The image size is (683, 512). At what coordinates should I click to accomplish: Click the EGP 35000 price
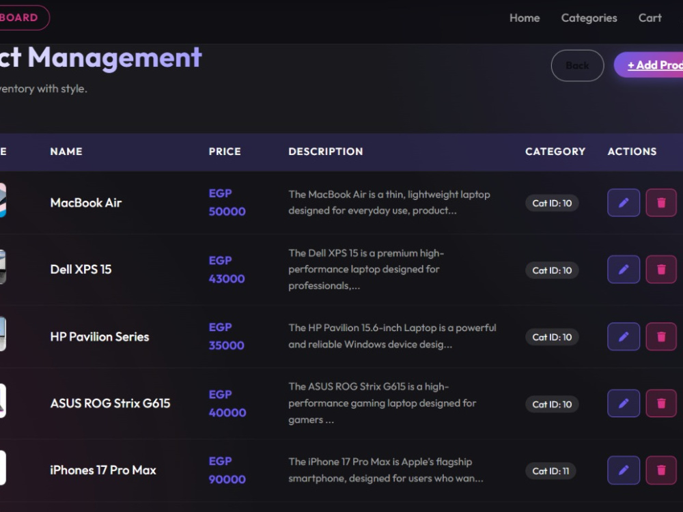(227, 337)
